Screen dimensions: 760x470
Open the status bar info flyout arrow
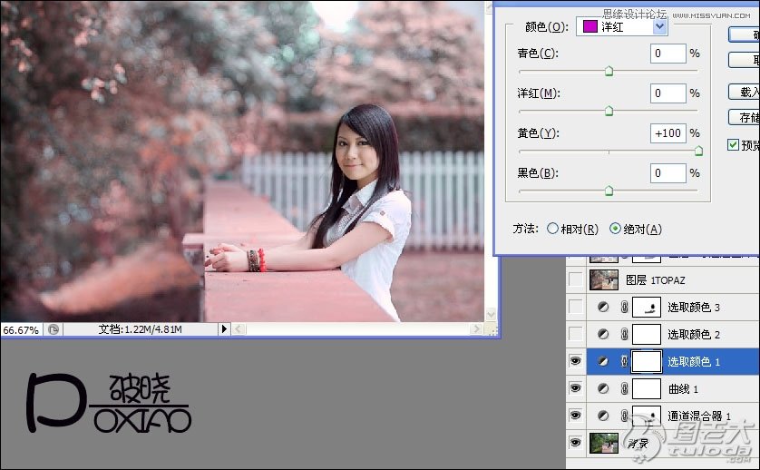pyautogui.click(x=224, y=329)
